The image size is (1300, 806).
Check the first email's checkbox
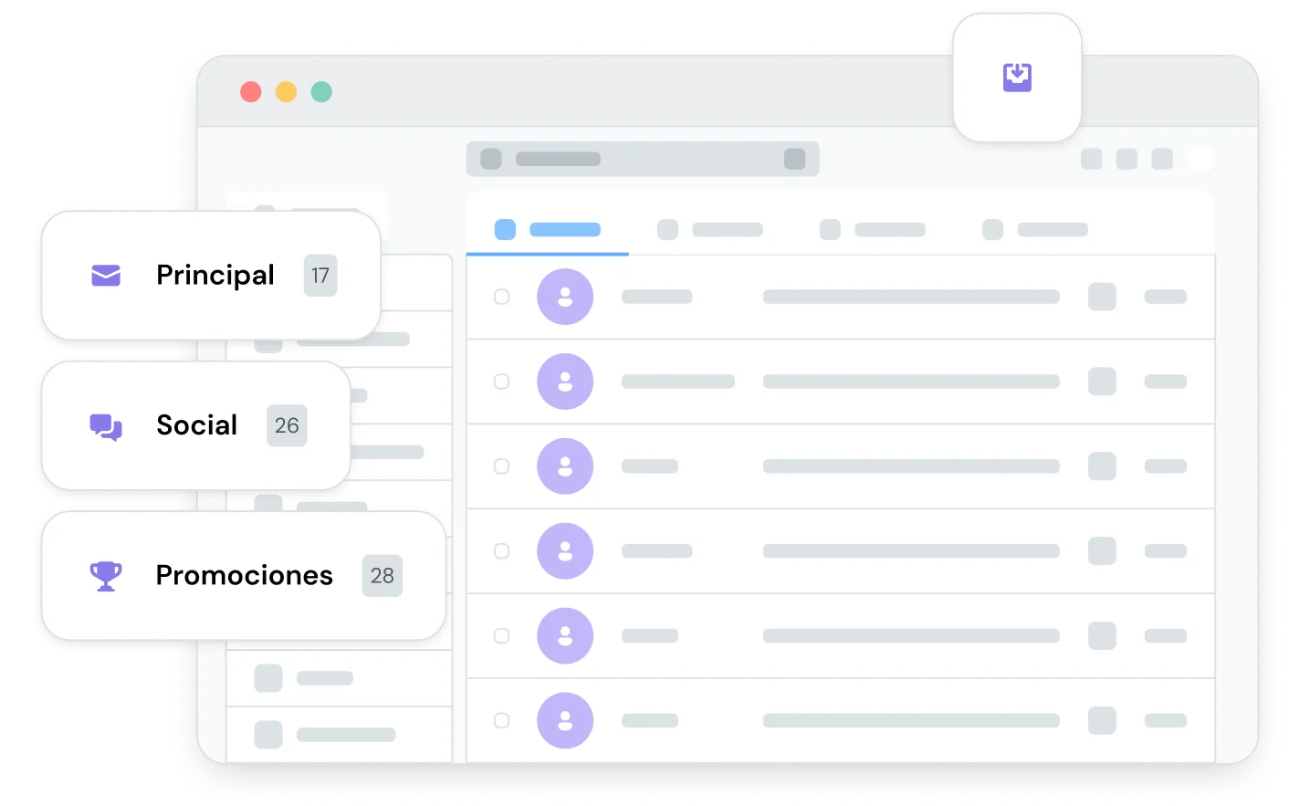(501, 297)
